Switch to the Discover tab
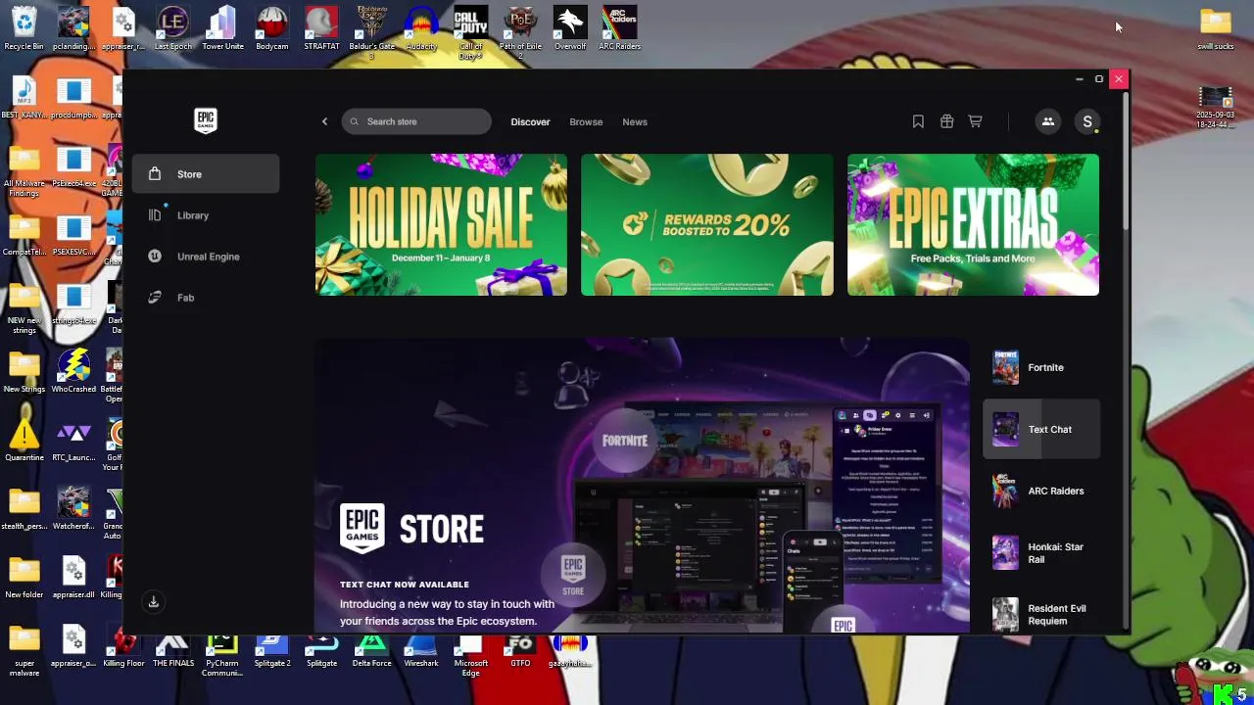The image size is (1254, 705). coord(530,121)
